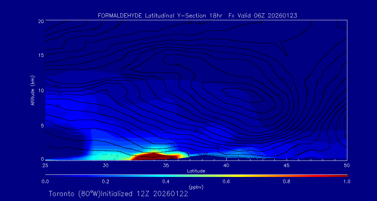The height and width of the screenshot is (201, 377).
Task: Click the FORMALDEHYDE plot title text
Action: pyautogui.click(x=197, y=16)
